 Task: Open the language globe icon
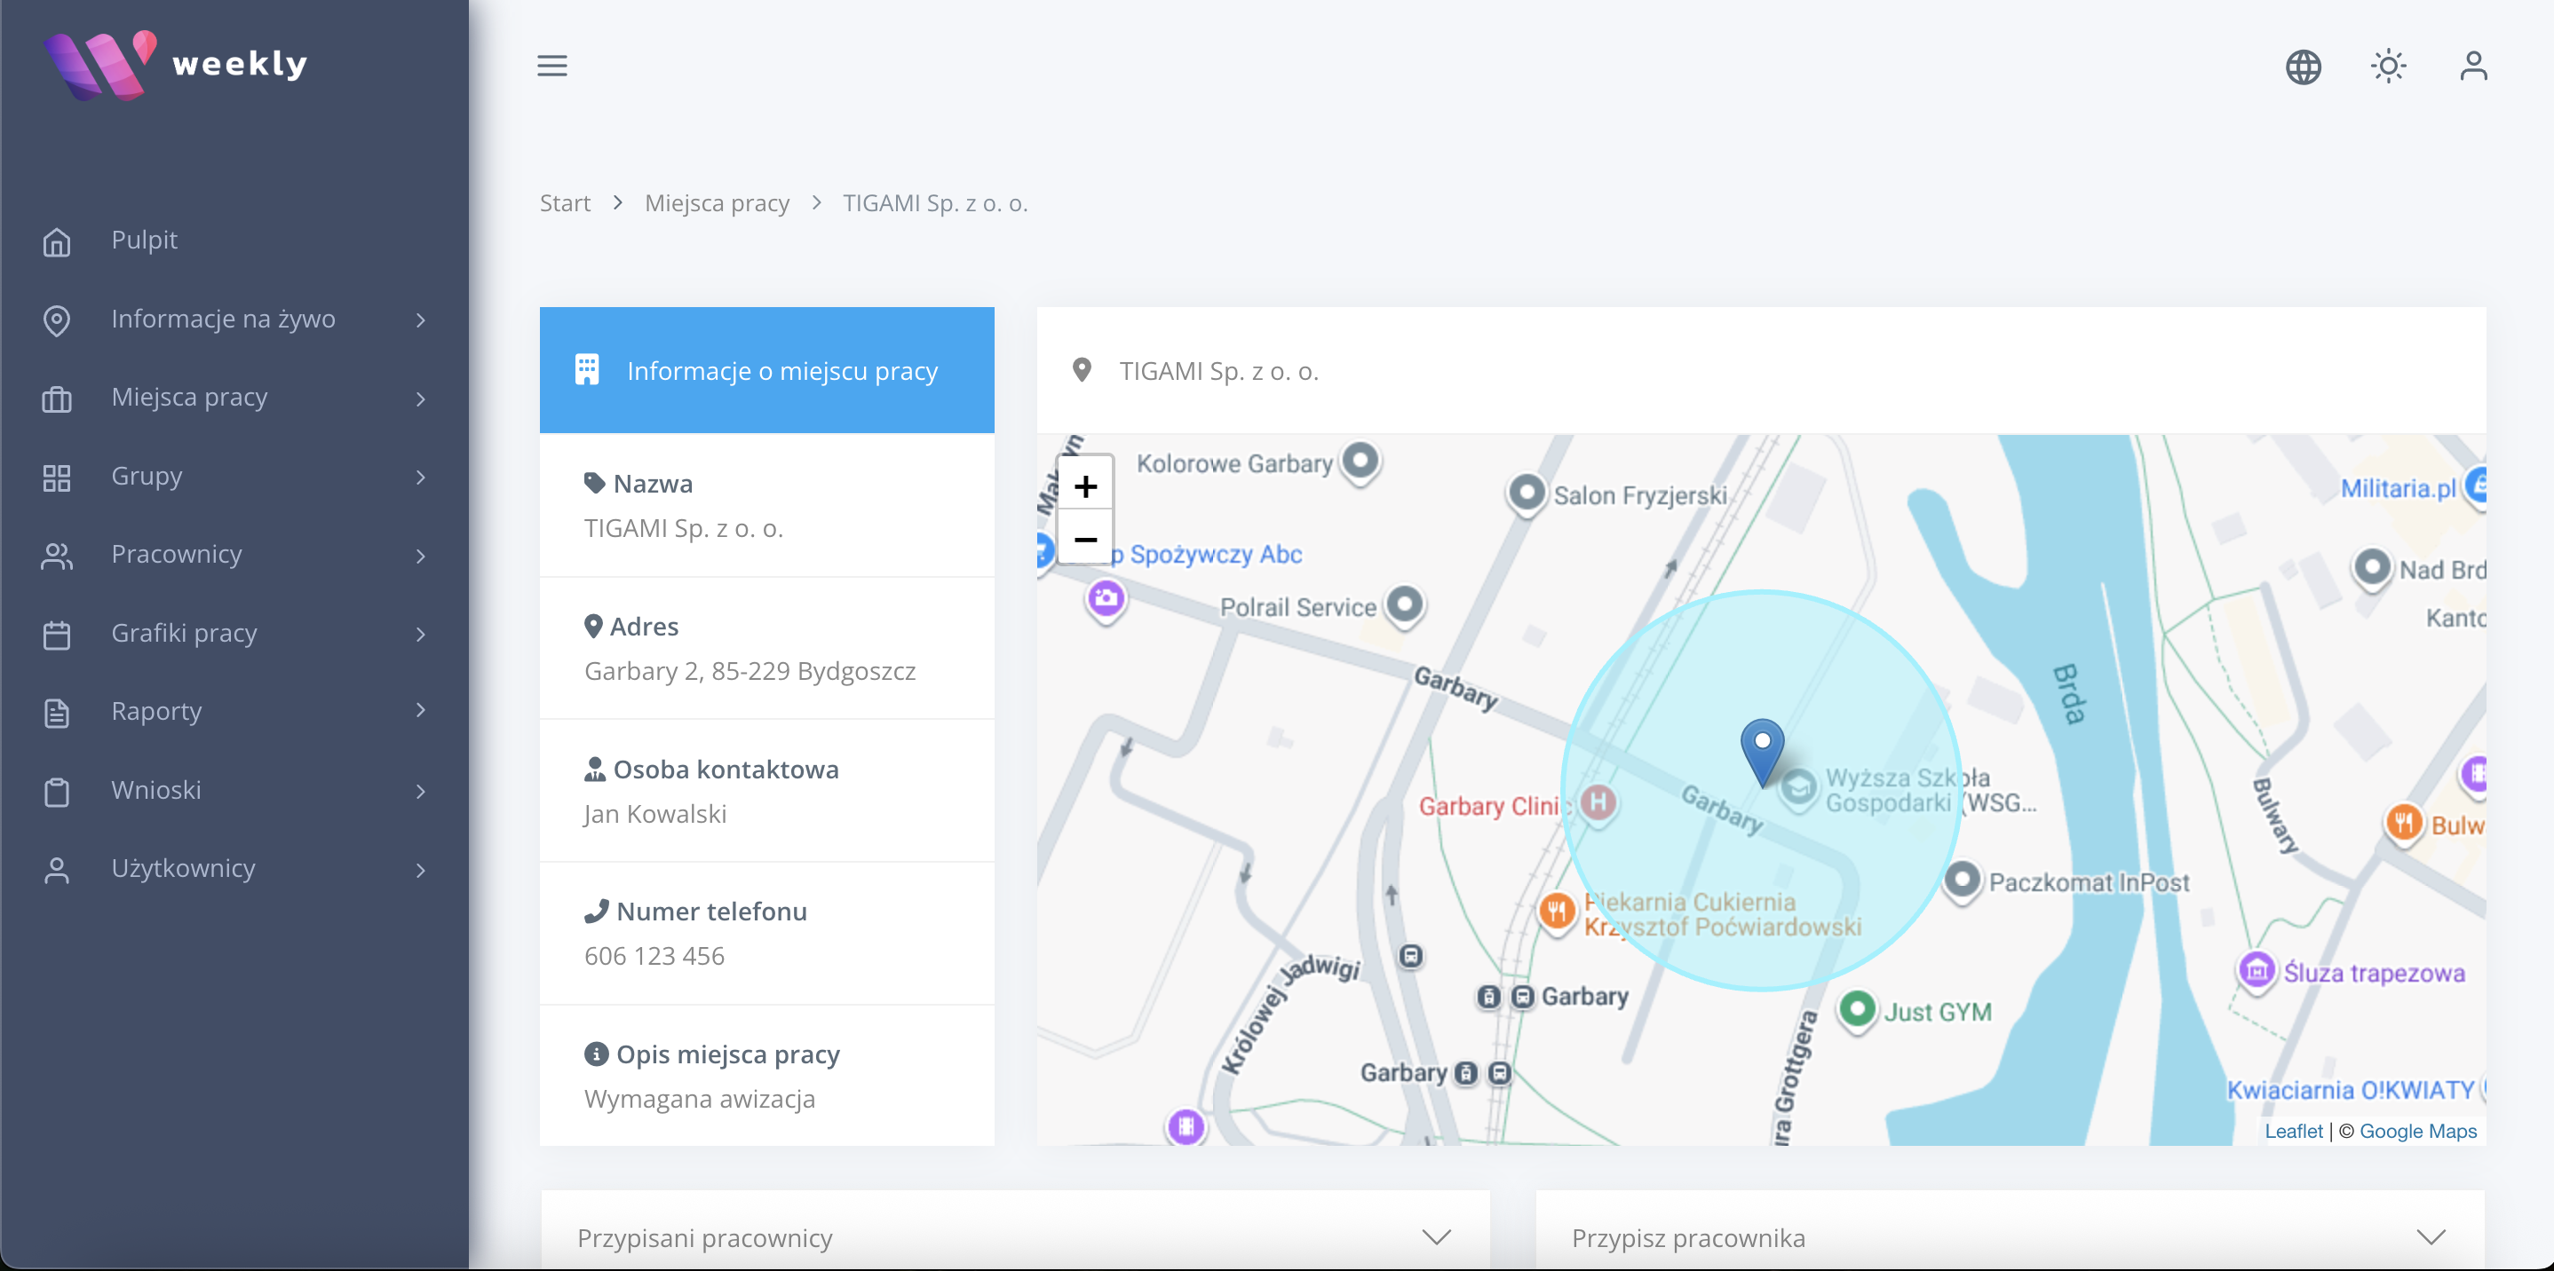tap(2302, 67)
